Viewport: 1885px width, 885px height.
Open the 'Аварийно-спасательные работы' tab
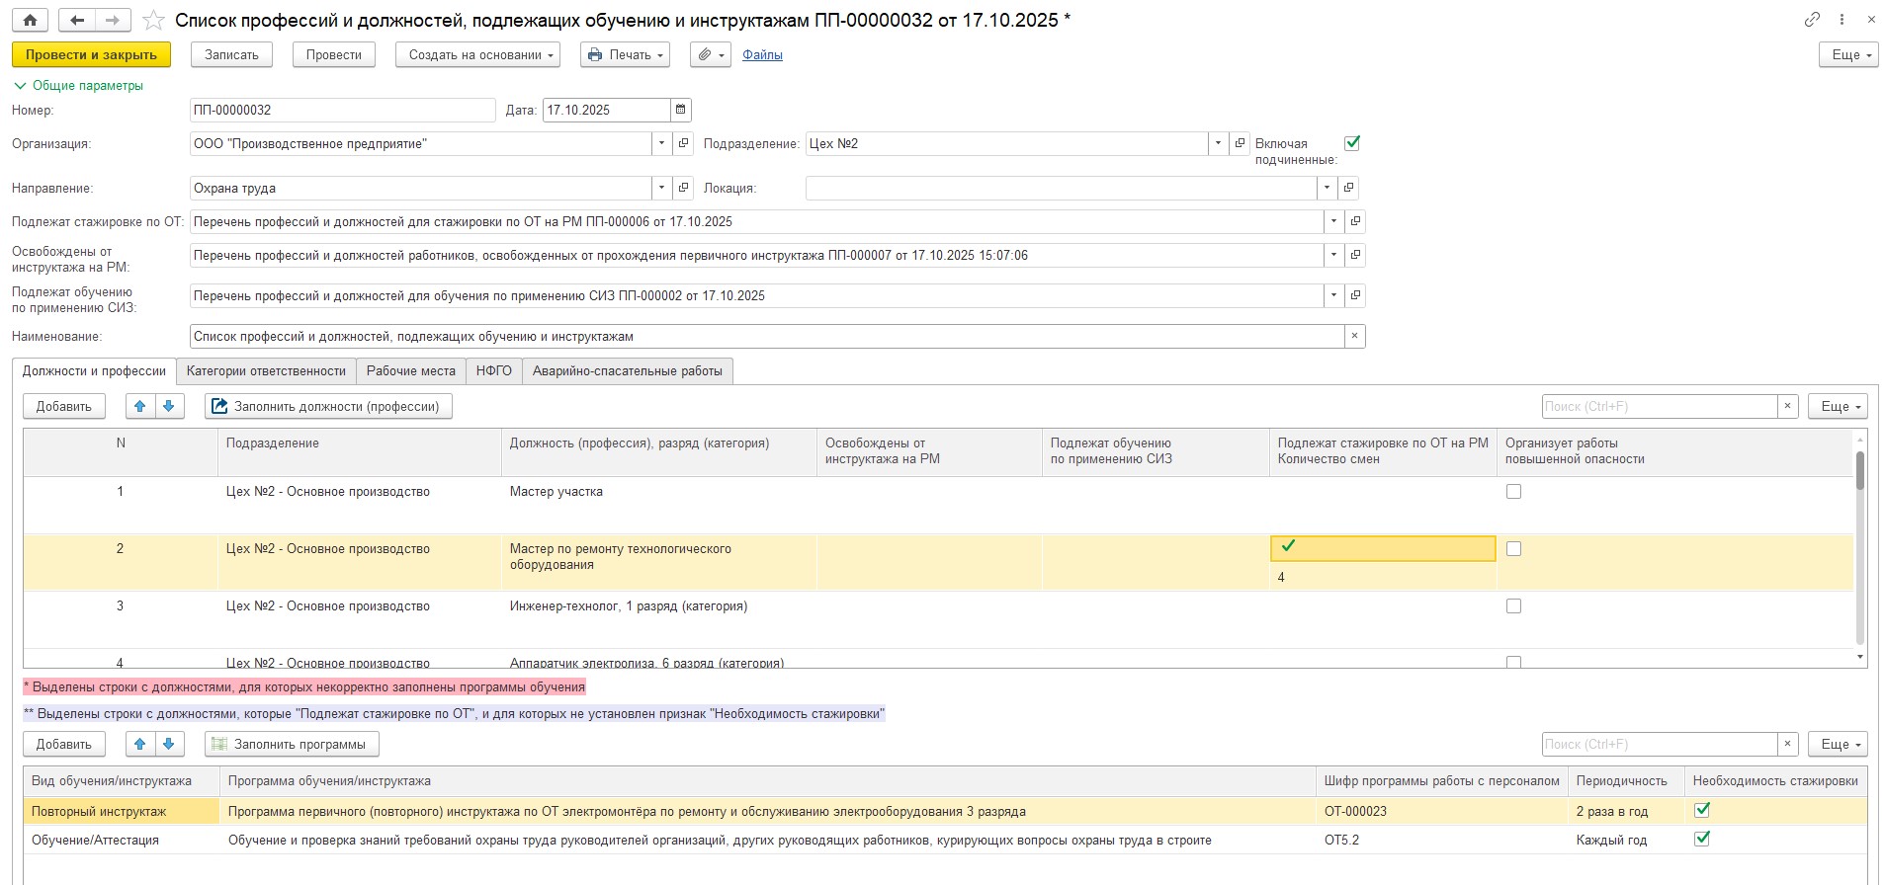tap(627, 371)
